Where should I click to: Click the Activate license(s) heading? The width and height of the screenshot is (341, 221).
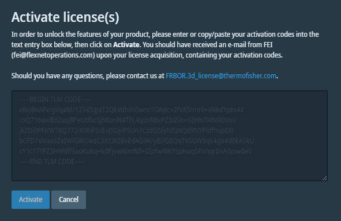(x=65, y=17)
